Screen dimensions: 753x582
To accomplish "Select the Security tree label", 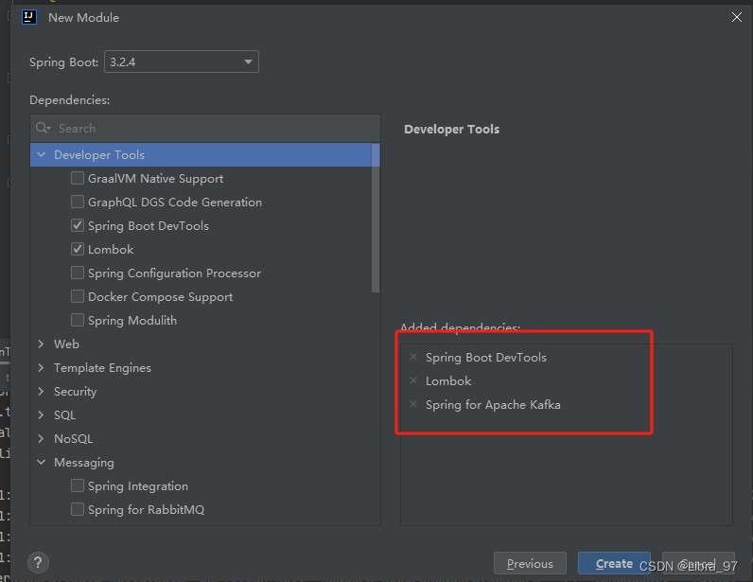I will point(75,392).
